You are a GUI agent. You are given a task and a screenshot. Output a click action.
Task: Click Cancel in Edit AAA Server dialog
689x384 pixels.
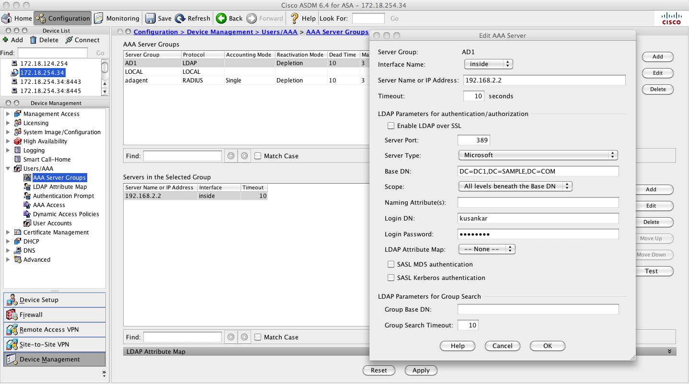coord(503,346)
